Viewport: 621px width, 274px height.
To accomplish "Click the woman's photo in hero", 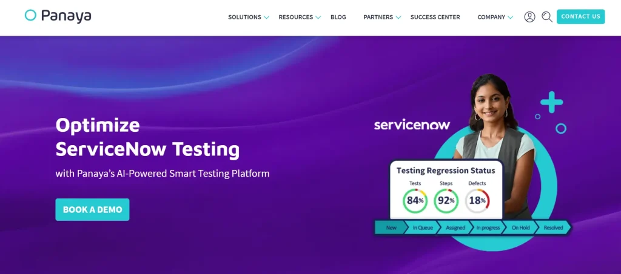I will click(495, 146).
